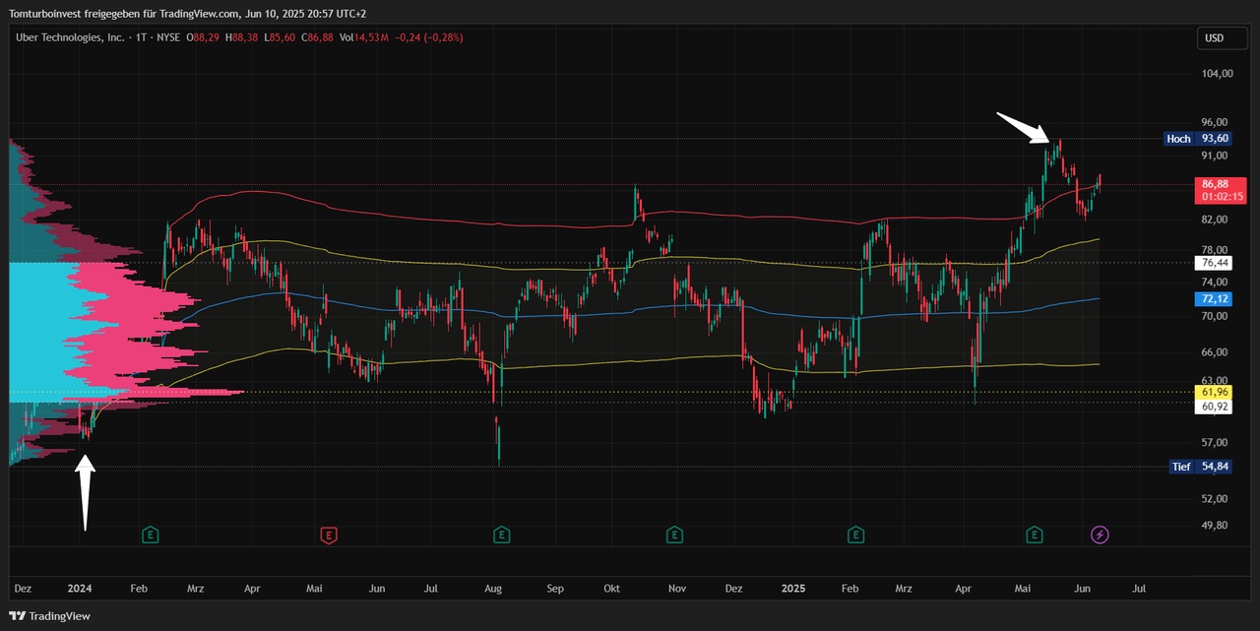Click the volume value Vol14,53M
Image resolution: width=1260 pixels, height=631 pixels.
click(363, 37)
